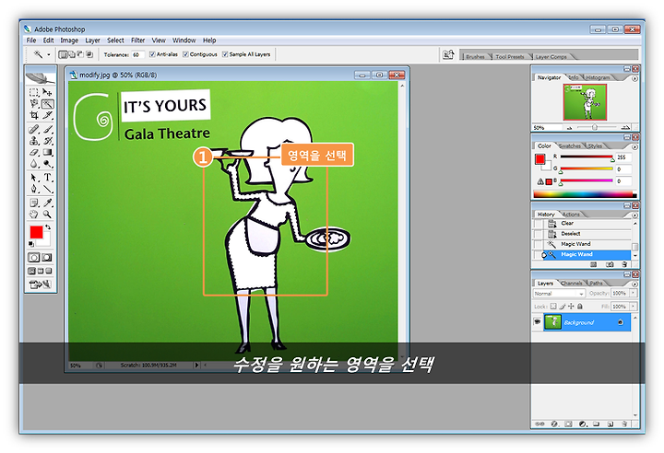Select the Zoom tool
Viewport: 664px width, 453px height.
47,215
